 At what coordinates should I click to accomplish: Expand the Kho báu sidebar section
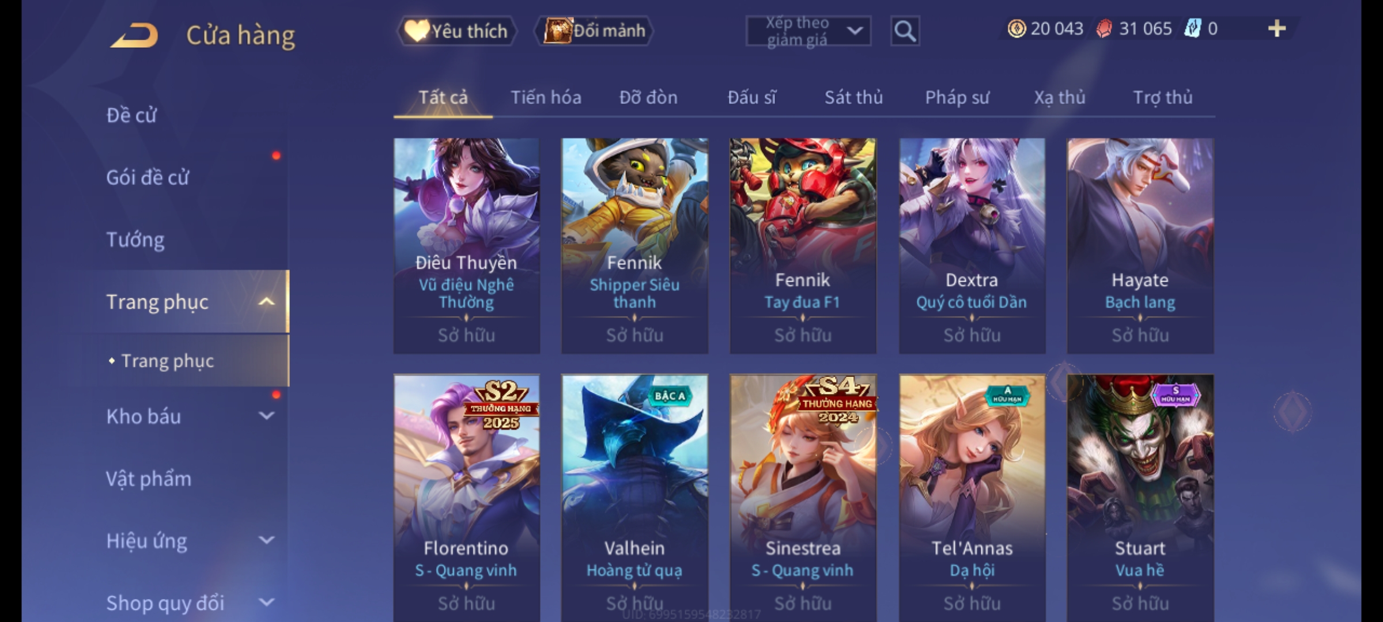click(266, 416)
